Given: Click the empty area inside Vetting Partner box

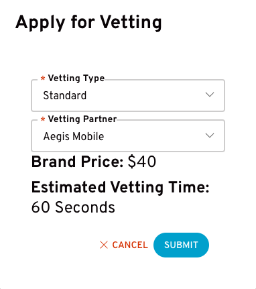Looking at the screenshot, I should [154, 136].
